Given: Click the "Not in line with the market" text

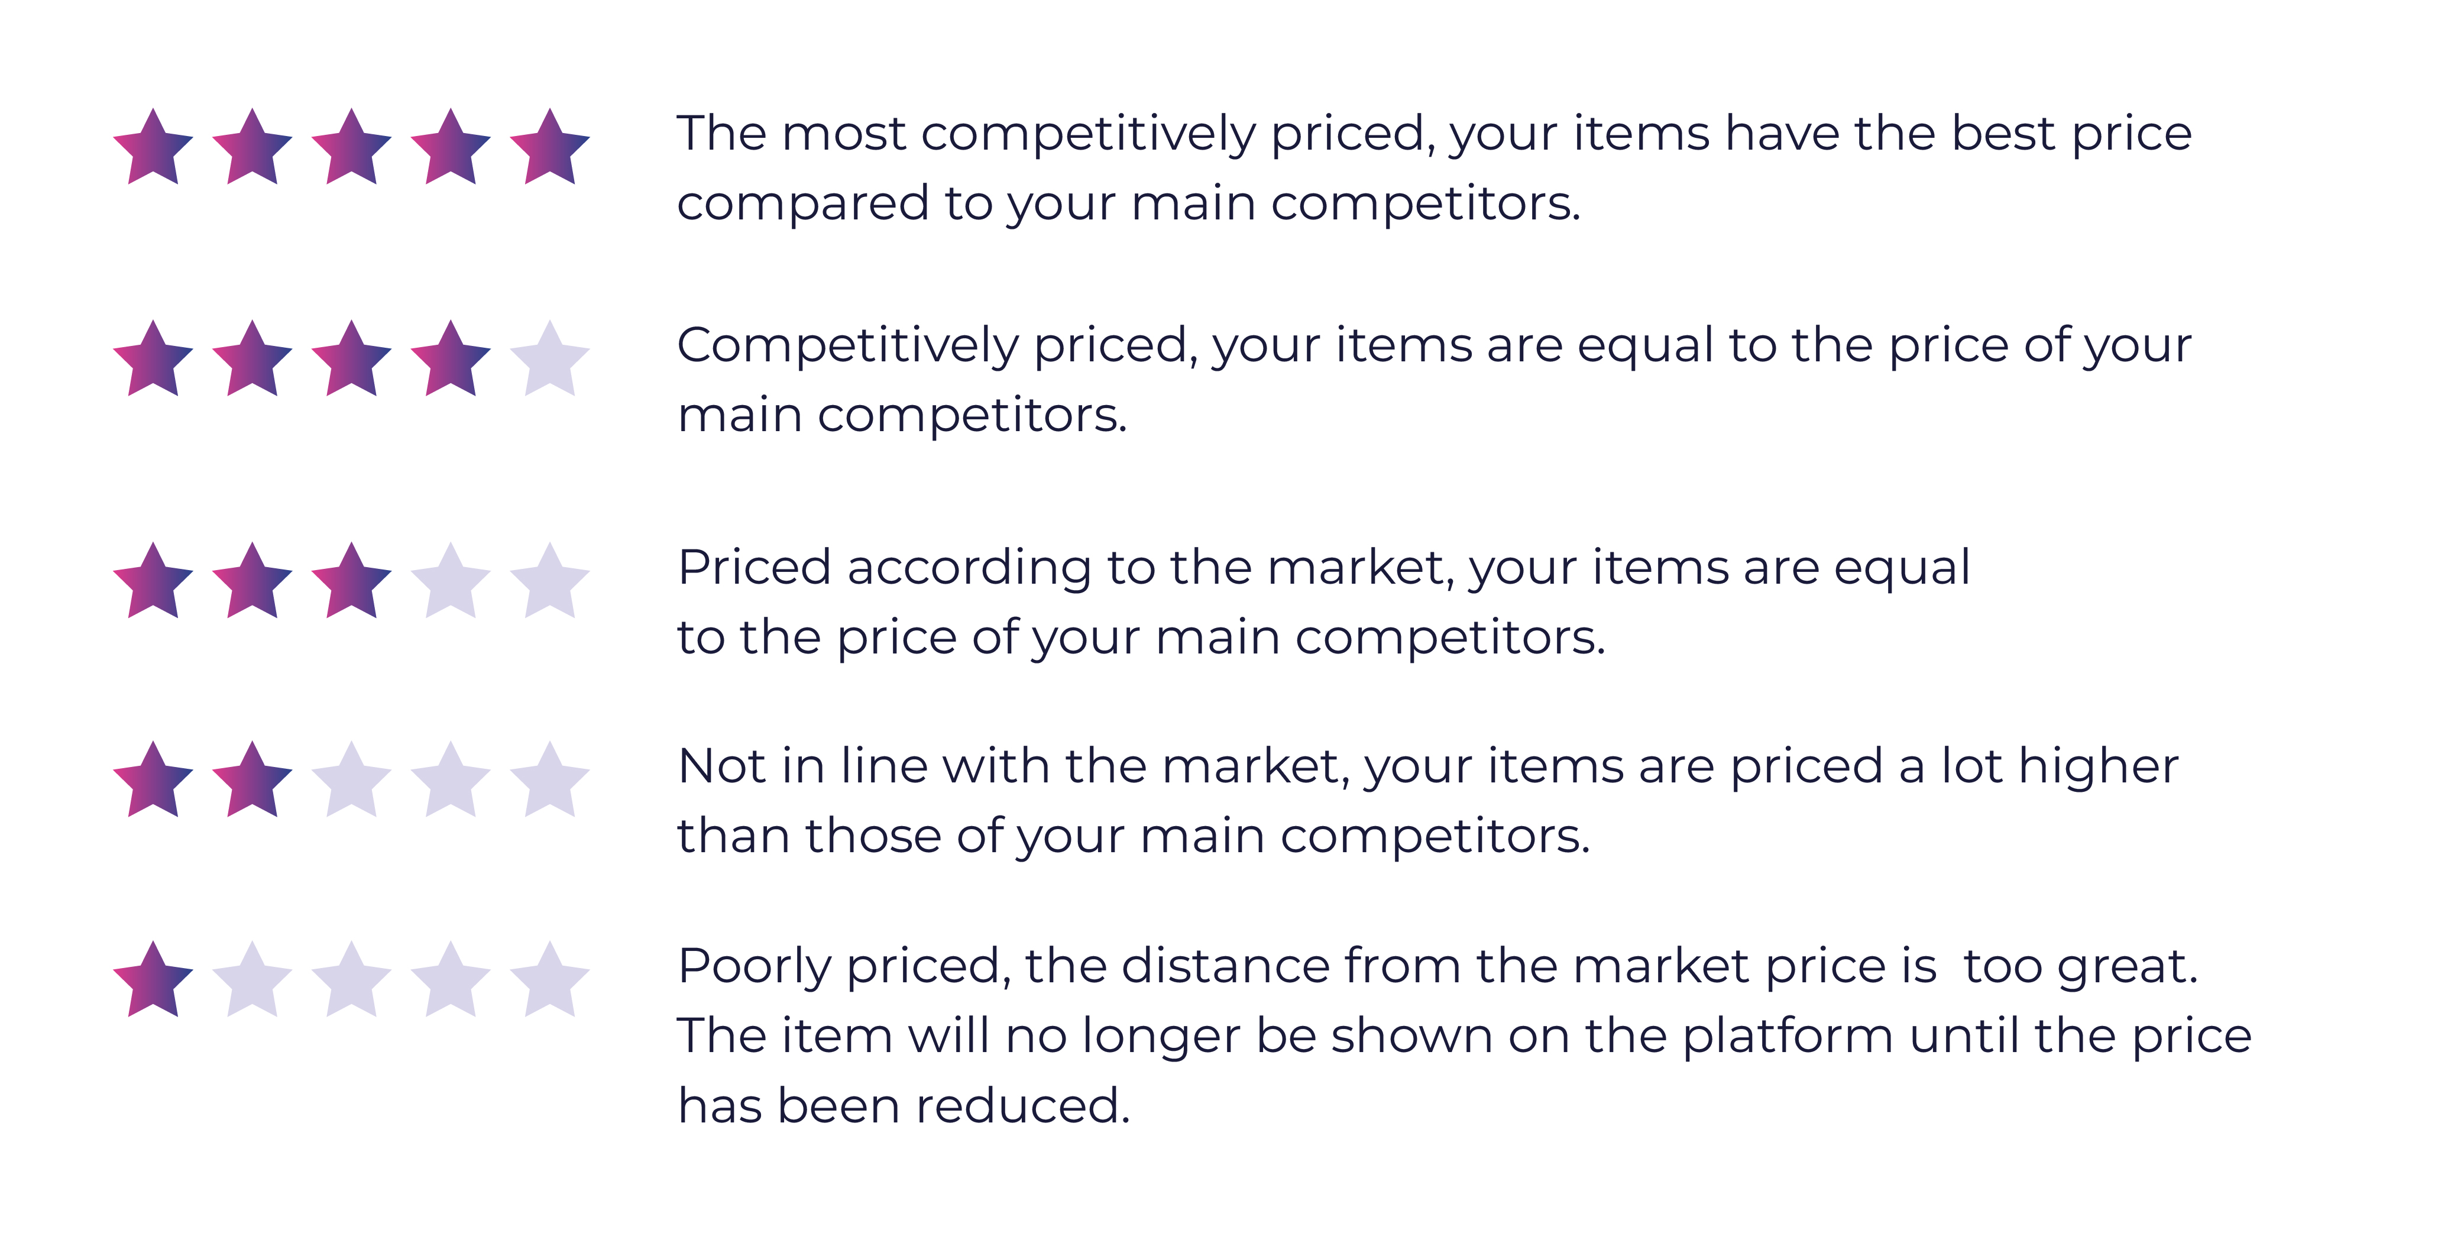Looking at the screenshot, I should point(1013,767).
